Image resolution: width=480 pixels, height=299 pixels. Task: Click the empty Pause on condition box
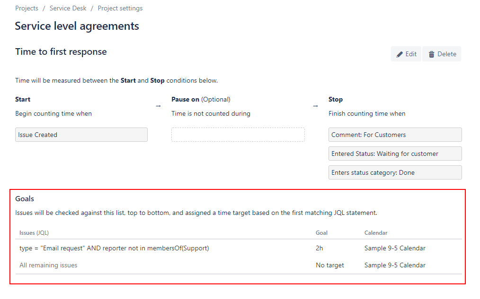click(238, 135)
